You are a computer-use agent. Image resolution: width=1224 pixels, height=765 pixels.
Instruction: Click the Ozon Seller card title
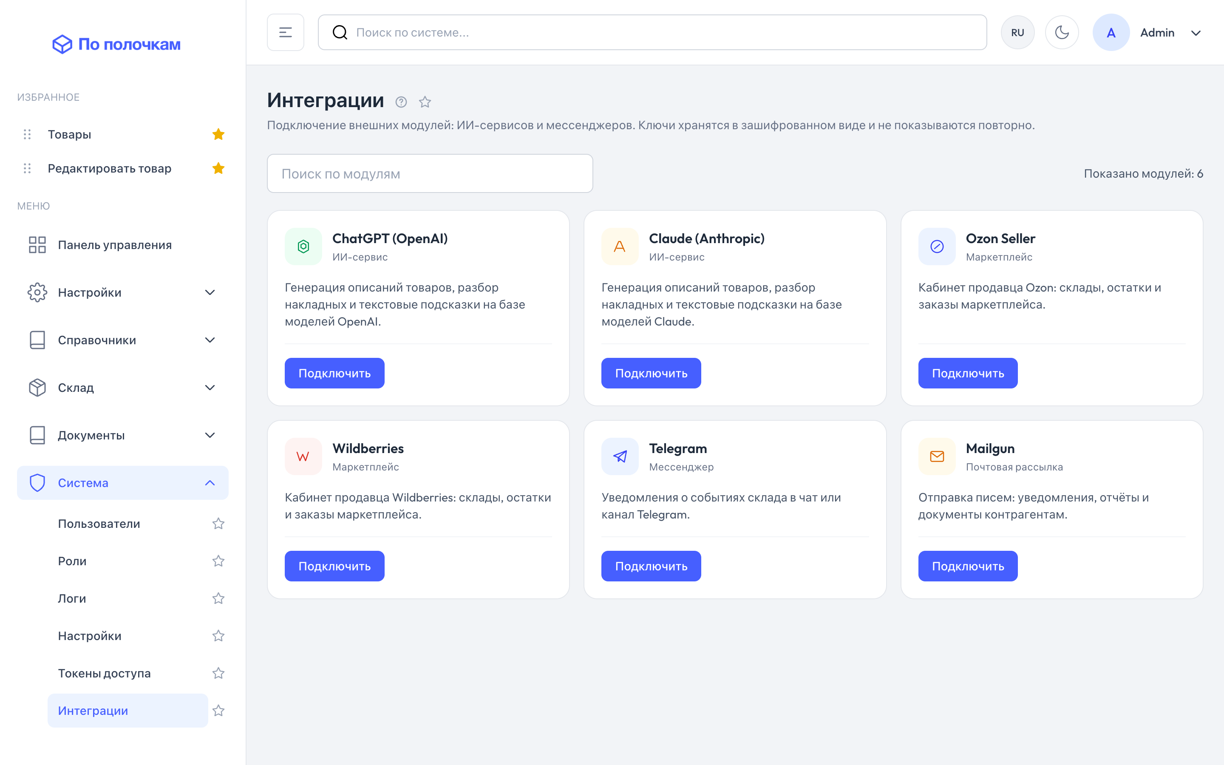pyautogui.click(x=1000, y=238)
